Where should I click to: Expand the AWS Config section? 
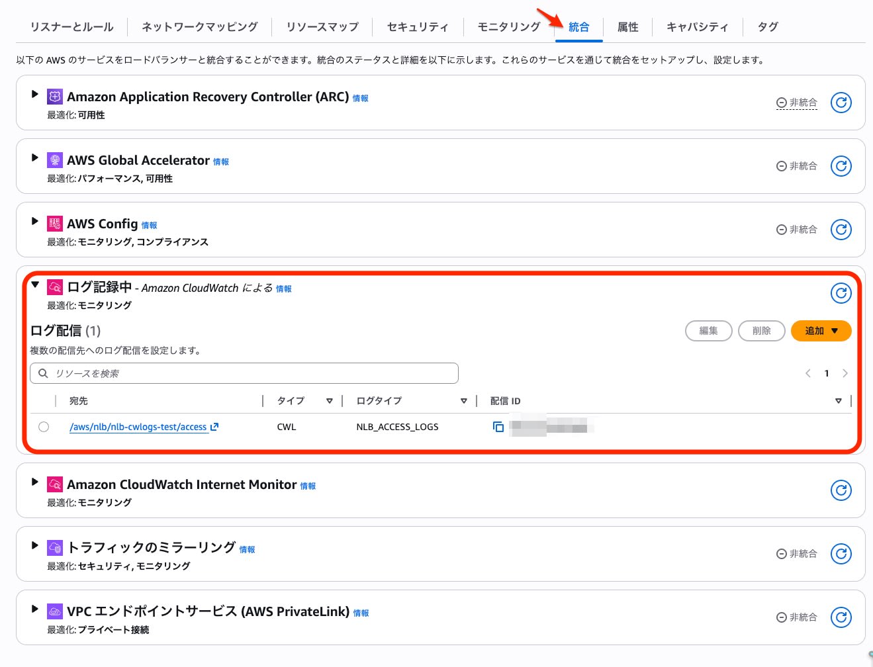tap(35, 221)
